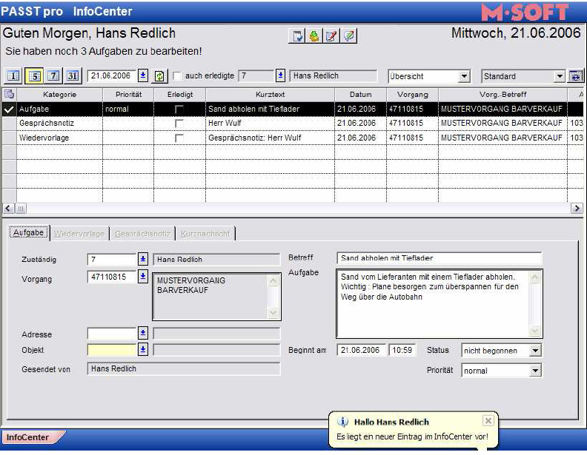Check Erledigt for Sand abholen mit Tieflader
587x455 pixels.
tap(179, 109)
